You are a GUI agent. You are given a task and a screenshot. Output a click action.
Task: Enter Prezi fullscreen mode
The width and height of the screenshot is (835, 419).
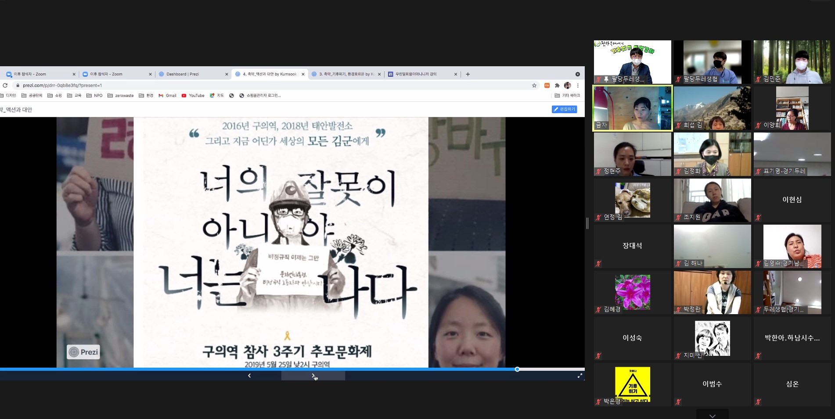(580, 376)
